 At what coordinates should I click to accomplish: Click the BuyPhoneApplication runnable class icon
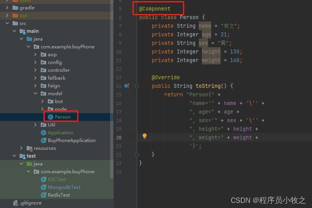click(x=44, y=140)
